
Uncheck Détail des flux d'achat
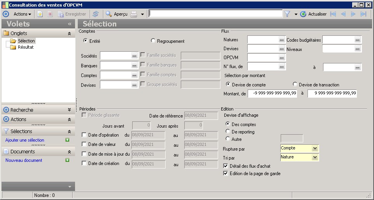[226, 166]
